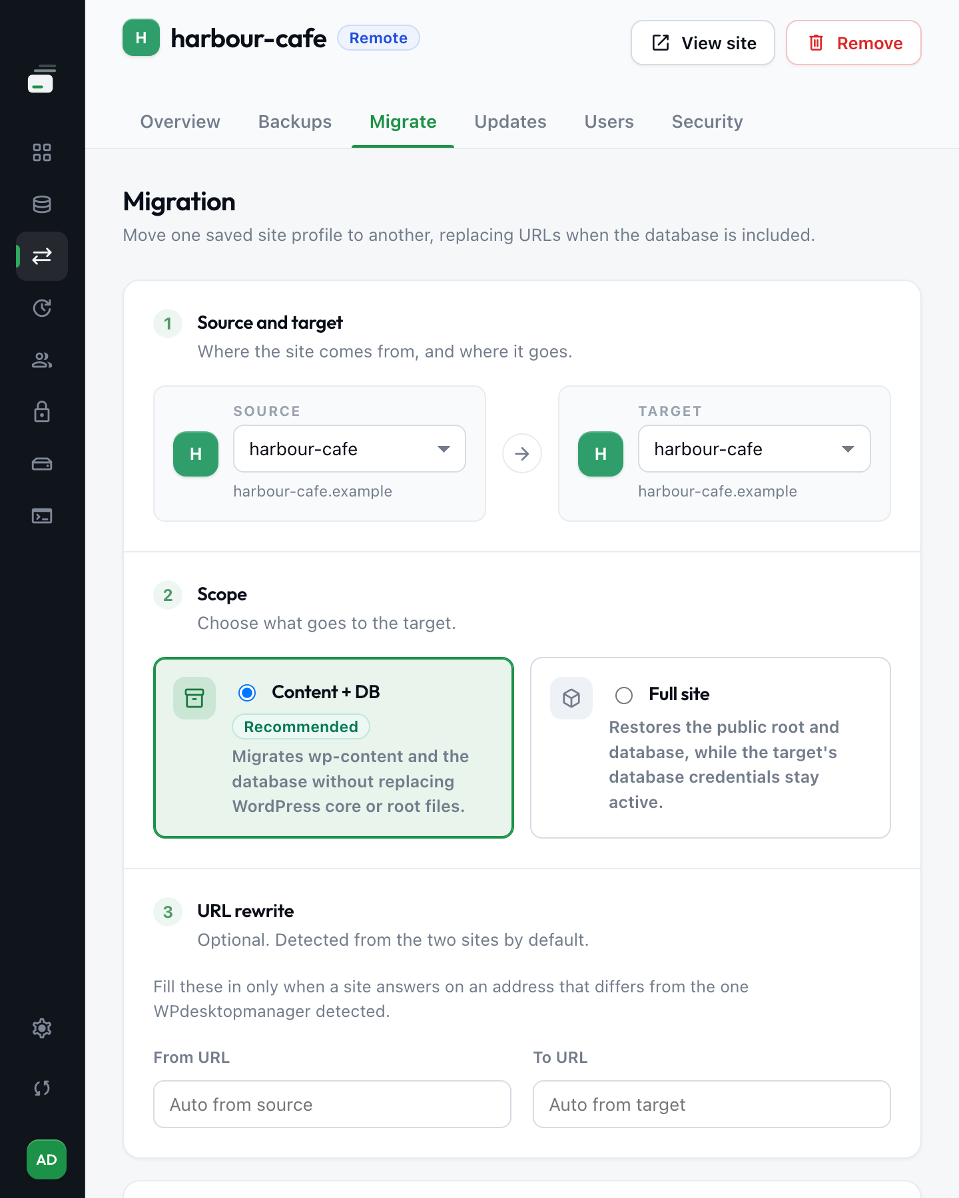Viewport: 959px width, 1198px height.
Task: Click the sync refresh sidebar icon
Action: [x=42, y=1088]
